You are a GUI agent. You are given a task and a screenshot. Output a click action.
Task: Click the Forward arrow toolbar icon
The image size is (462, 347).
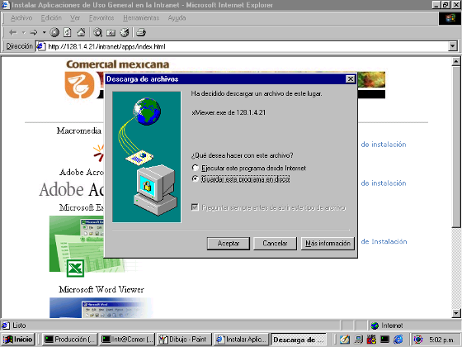click(34, 32)
